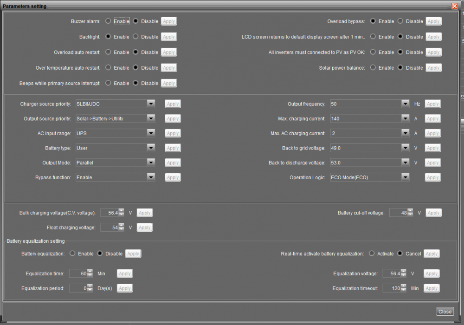Adjust Equalization period spinner arrows
The height and width of the screenshot is (325, 464).
coord(90,288)
